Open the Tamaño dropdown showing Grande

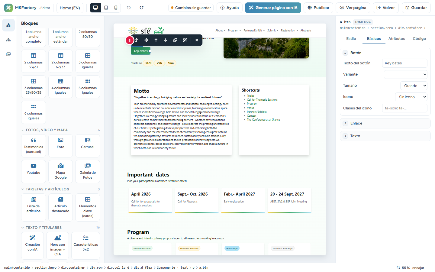coord(414,86)
